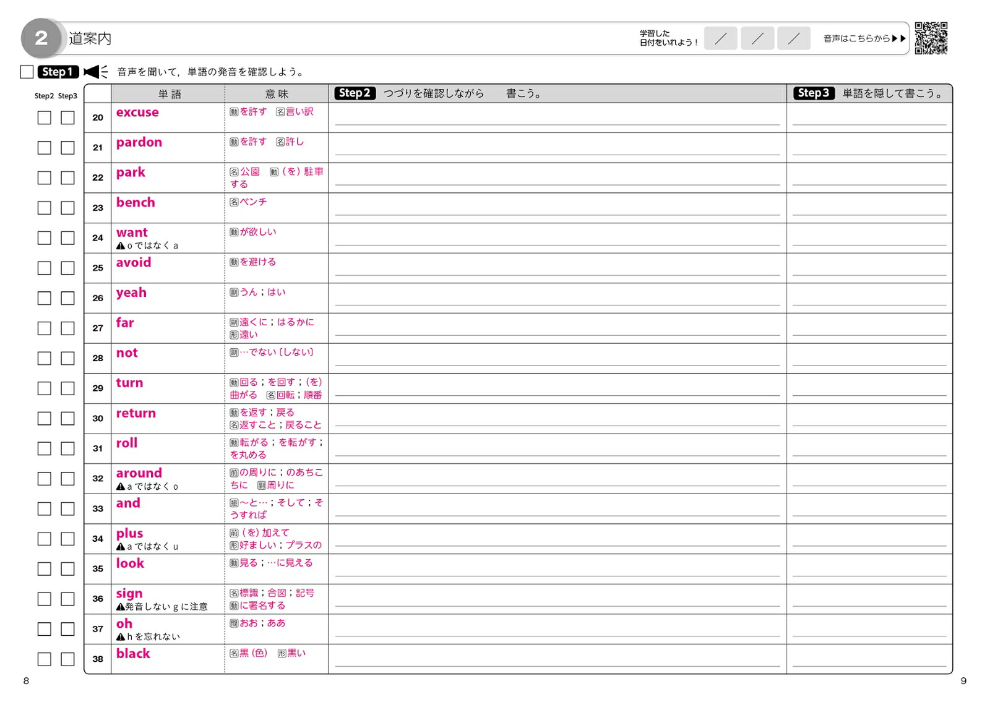Click the page number 8
Image resolution: width=990 pixels, height=702 pixels.
click(26, 681)
